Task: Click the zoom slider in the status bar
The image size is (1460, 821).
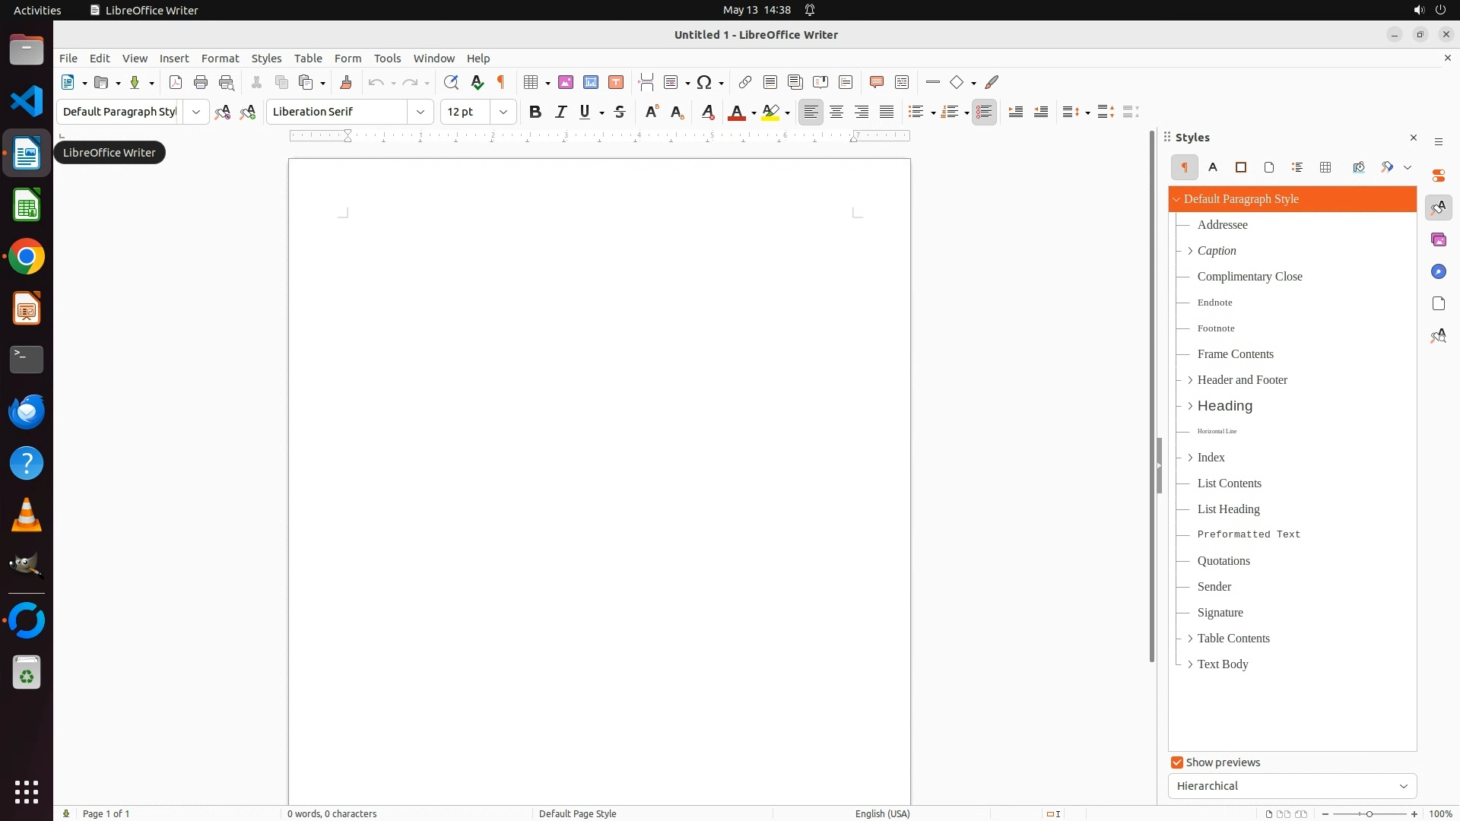Action: (1370, 814)
